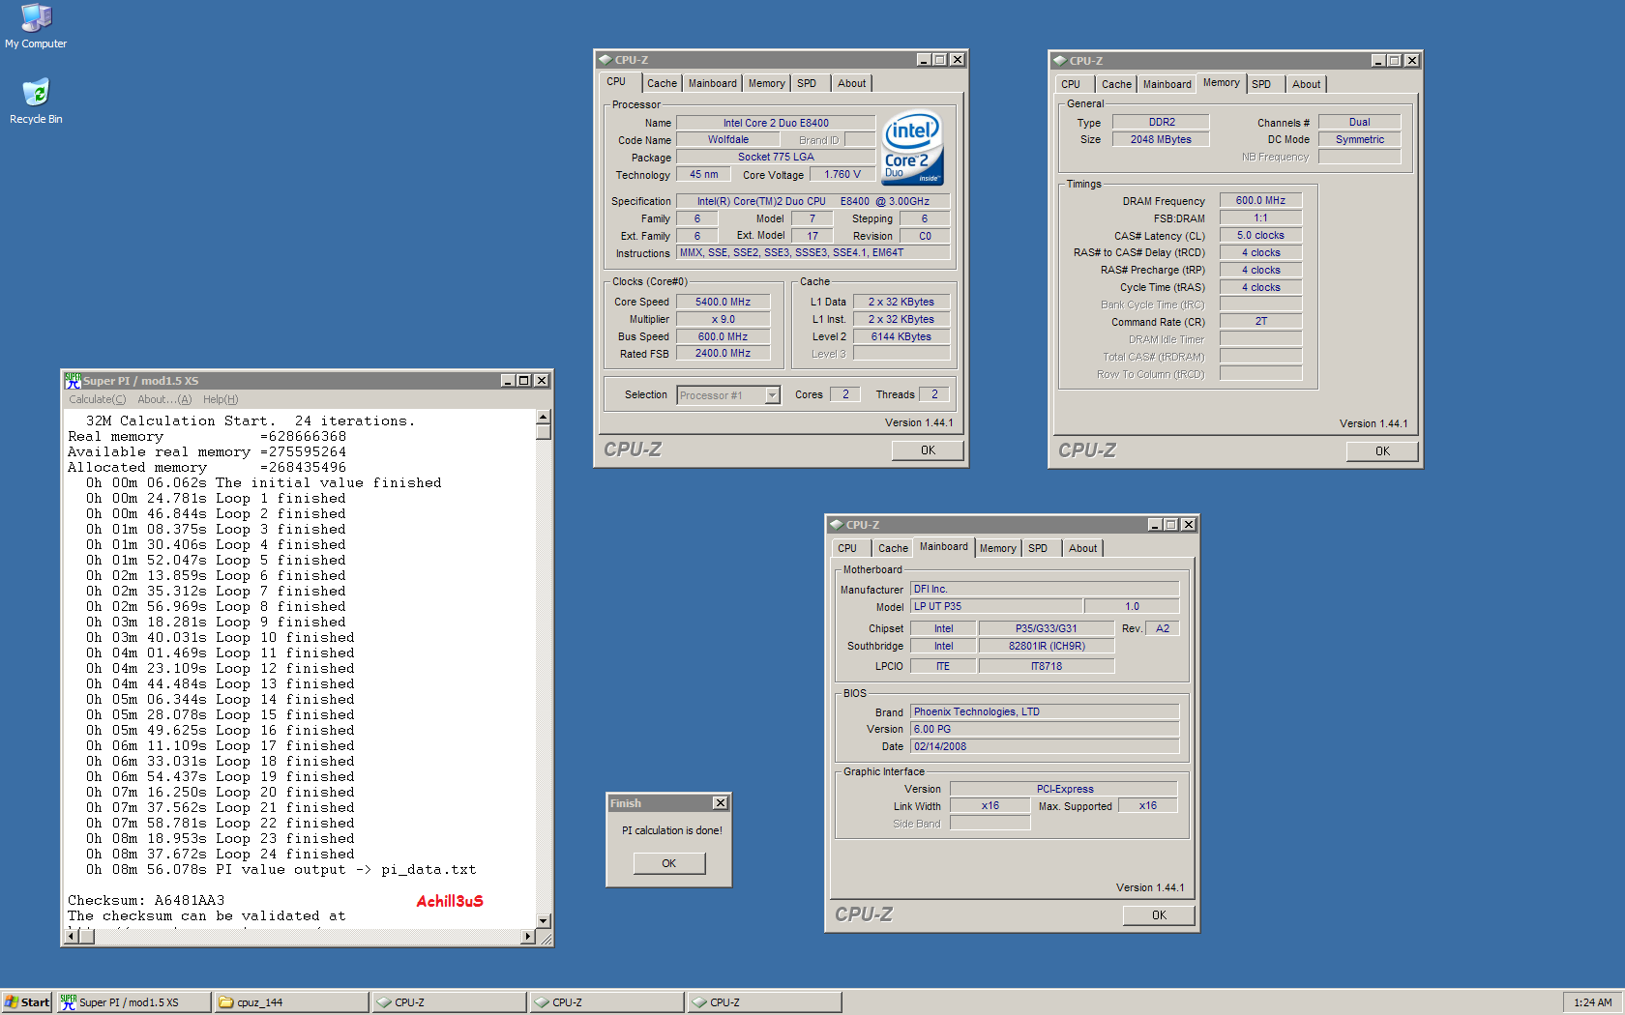Click the Intel Core 2 Duo logo
1625x1015 pixels.
913,148
